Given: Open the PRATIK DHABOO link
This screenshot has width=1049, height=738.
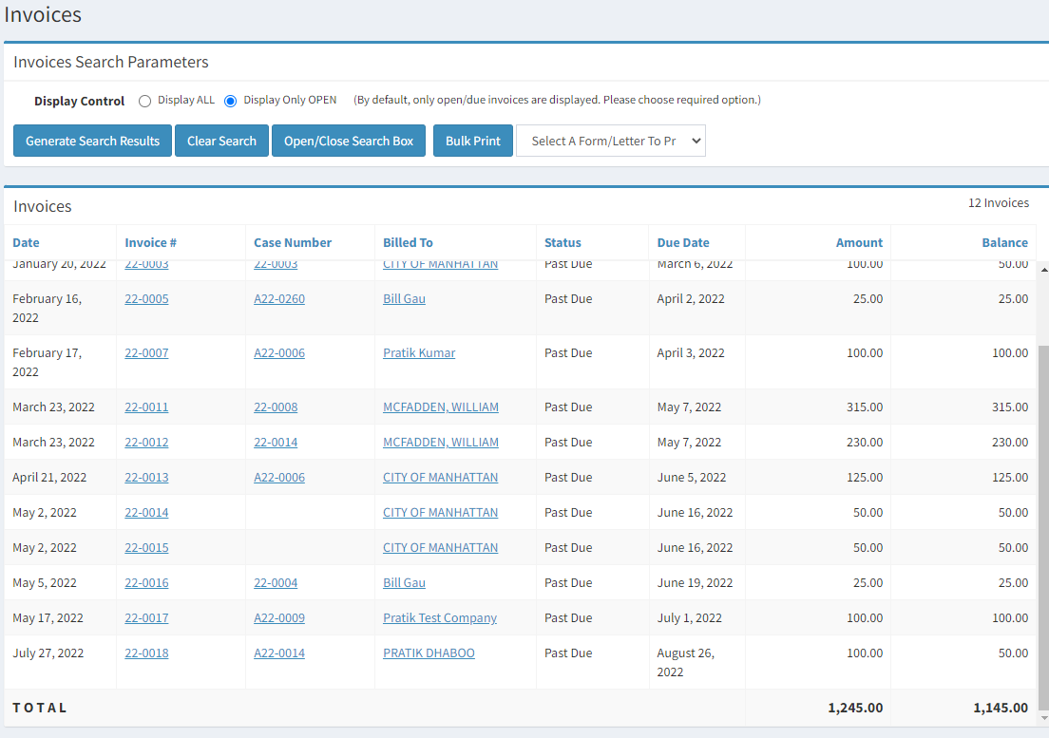Looking at the screenshot, I should (429, 653).
